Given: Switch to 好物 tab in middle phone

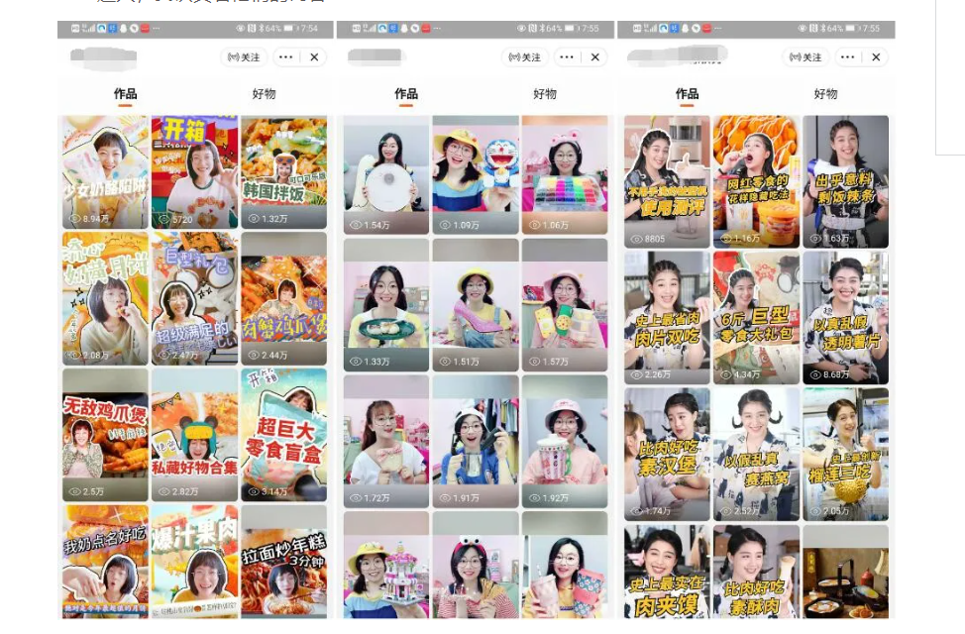Looking at the screenshot, I should [545, 94].
